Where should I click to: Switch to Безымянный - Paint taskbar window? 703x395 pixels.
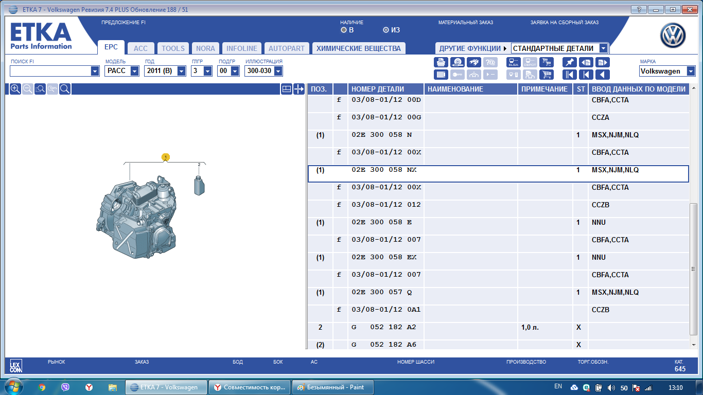pos(333,387)
